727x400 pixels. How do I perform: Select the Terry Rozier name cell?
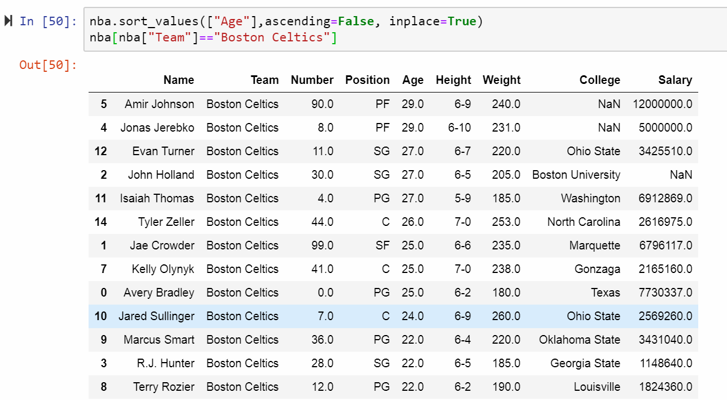(164, 387)
